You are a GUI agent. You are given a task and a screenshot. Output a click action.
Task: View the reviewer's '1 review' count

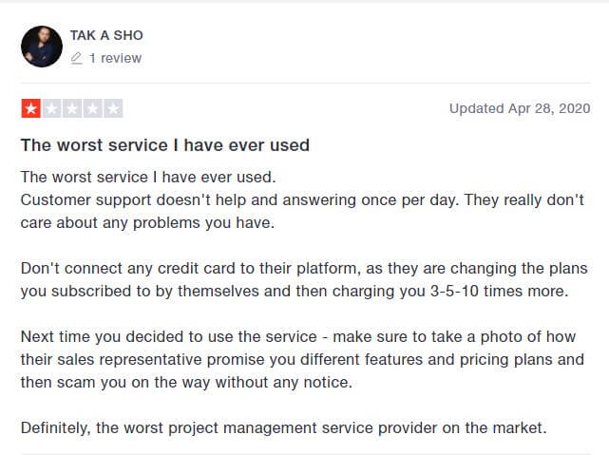(x=115, y=58)
